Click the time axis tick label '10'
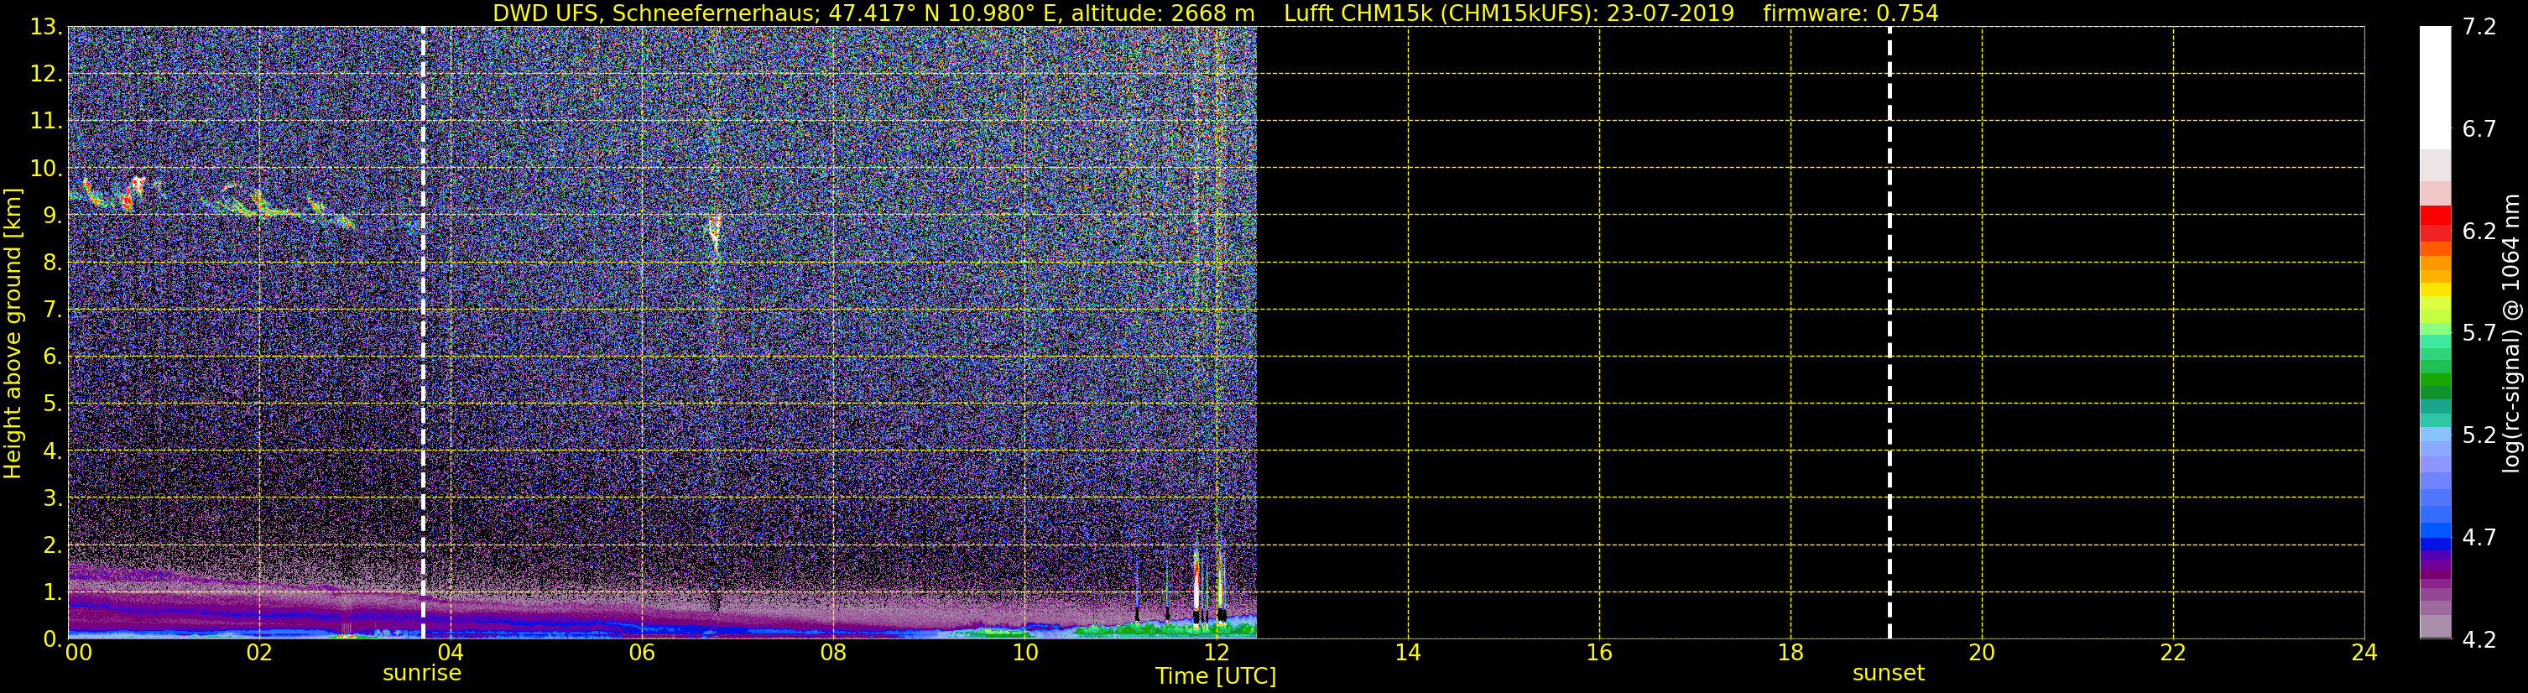Viewport: 2528px width, 693px height. pyautogui.click(x=1024, y=653)
